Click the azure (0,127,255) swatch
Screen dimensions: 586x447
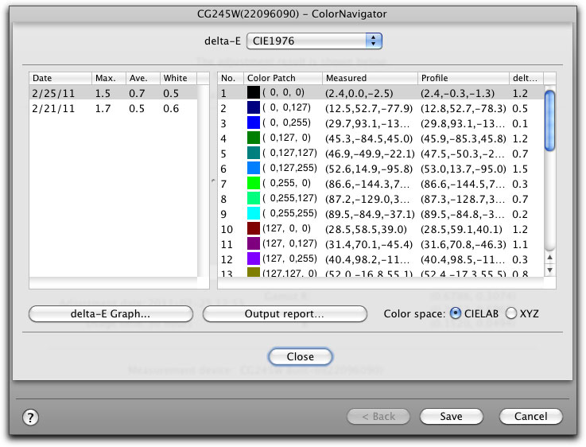tap(254, 168)
